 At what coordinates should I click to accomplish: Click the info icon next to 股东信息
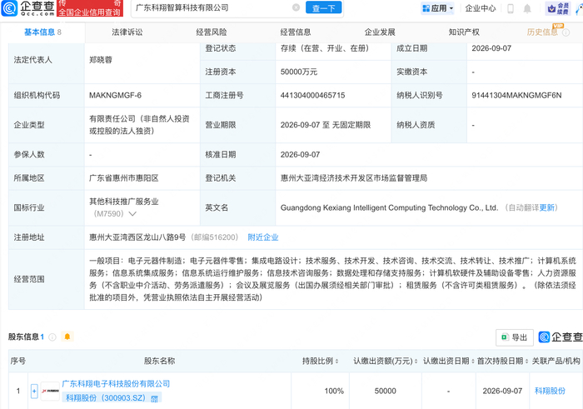click(52, 337)
